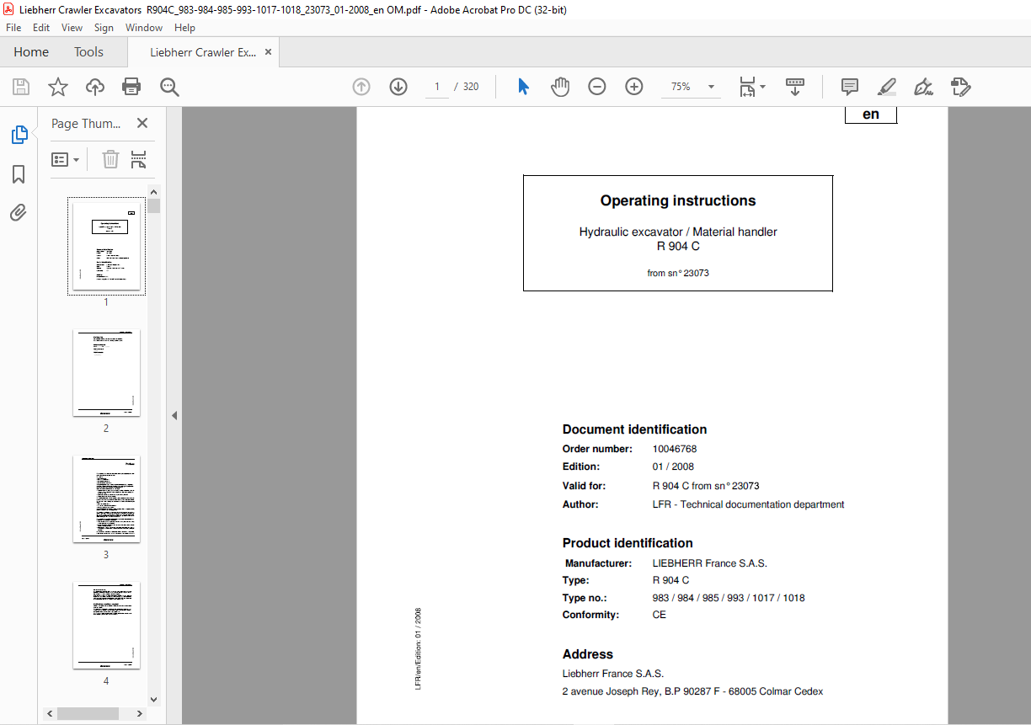Click the 'Operating instructions' heading
This screenshot has height=725, width=1031.
pos(678,200)
